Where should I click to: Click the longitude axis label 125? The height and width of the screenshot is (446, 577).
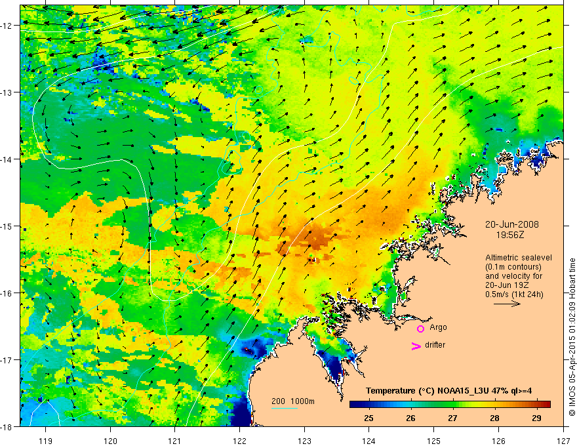point(434,441)
